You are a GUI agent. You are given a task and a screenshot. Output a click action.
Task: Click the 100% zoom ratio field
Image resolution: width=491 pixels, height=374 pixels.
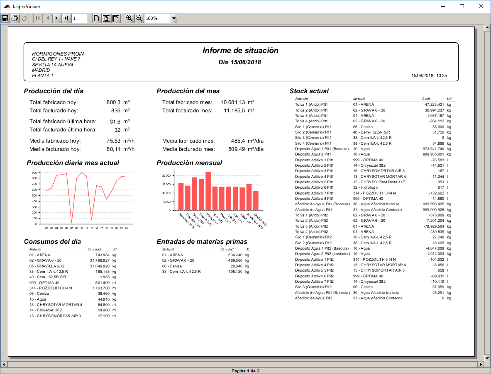pyautogui.click(x=157, y=18)
